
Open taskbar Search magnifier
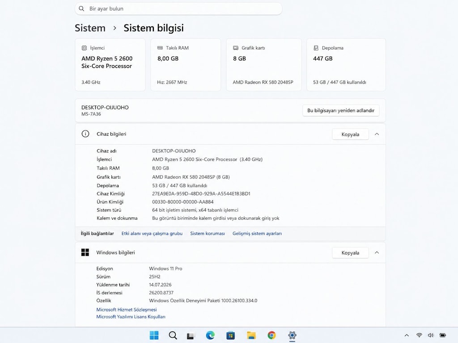[x=173, y=335]
